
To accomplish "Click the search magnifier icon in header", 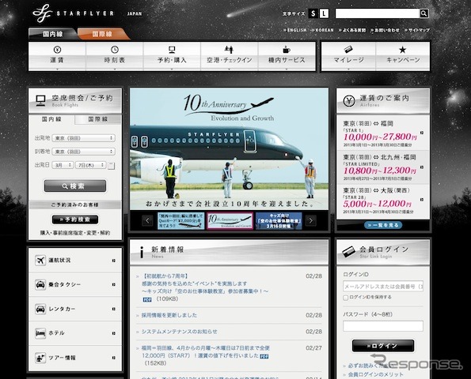I will point(424,13).
